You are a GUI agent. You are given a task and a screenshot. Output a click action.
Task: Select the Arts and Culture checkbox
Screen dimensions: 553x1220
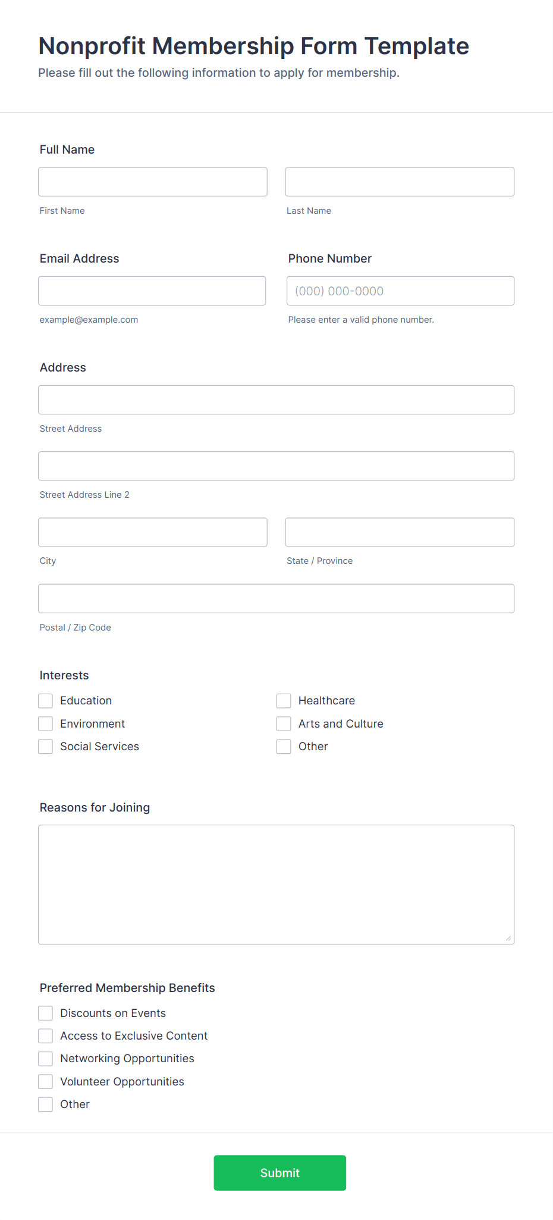point(284,723)
